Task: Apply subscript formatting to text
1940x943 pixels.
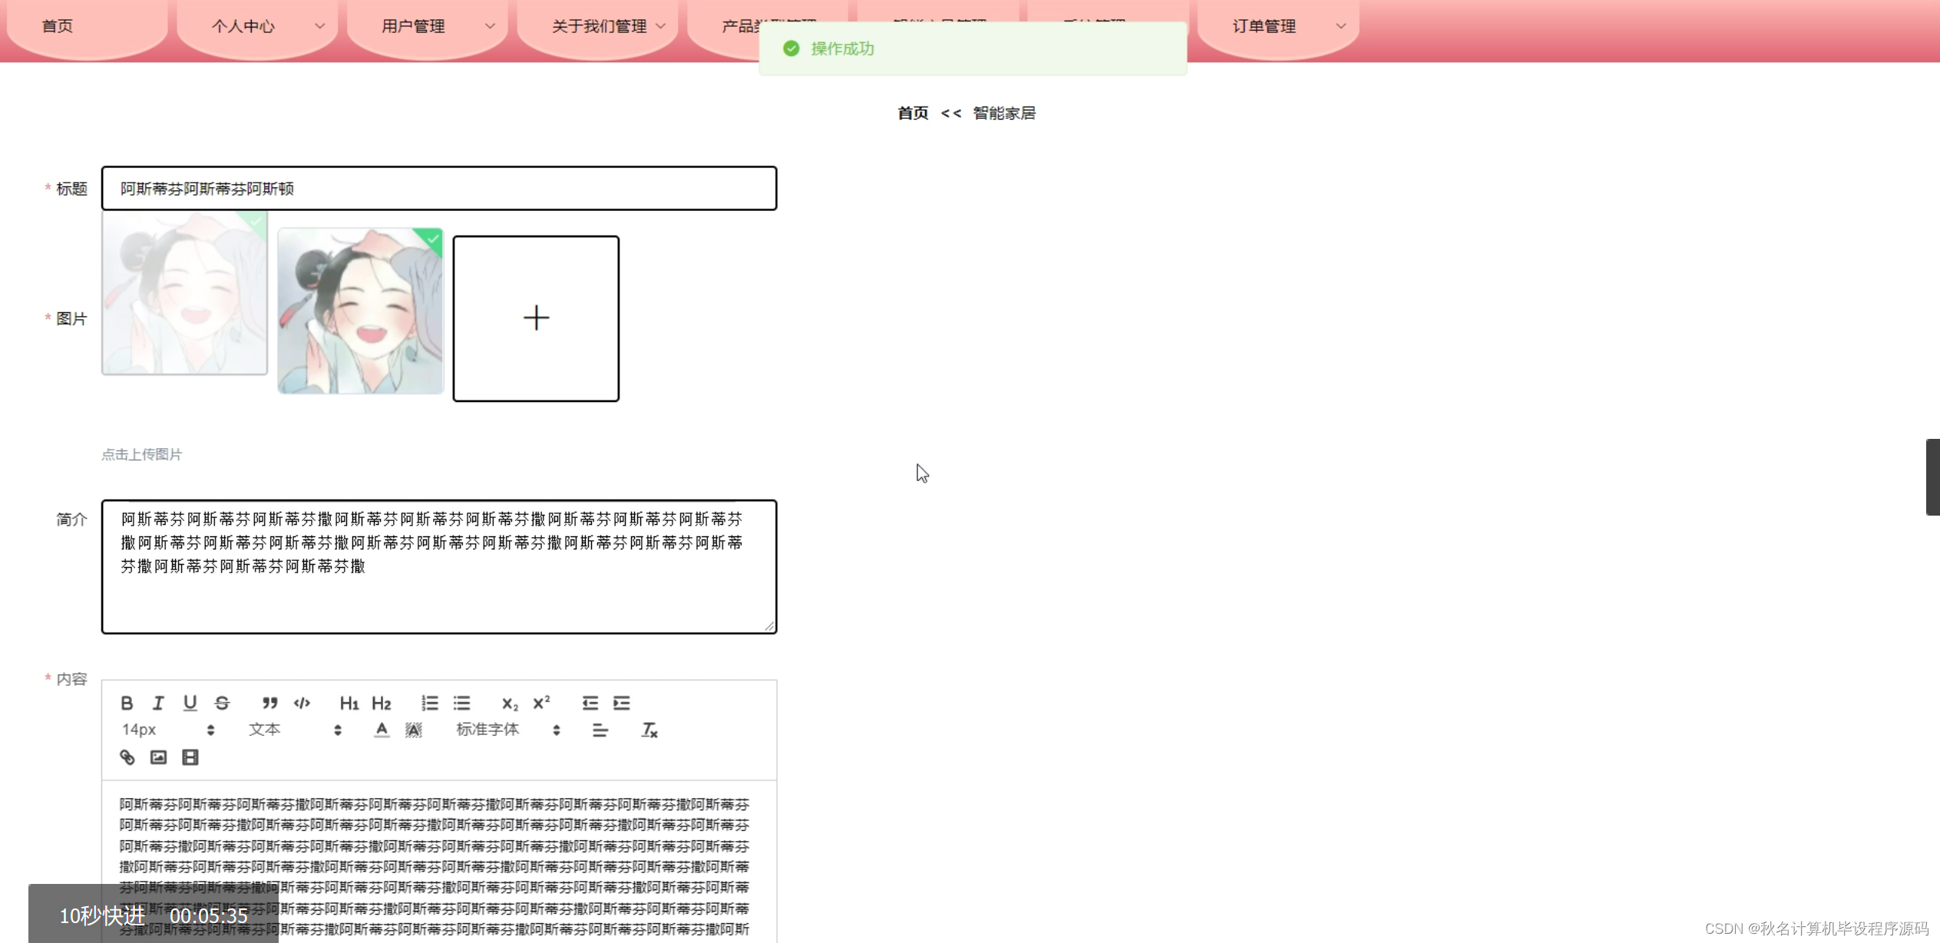Action: click(510, 702)
